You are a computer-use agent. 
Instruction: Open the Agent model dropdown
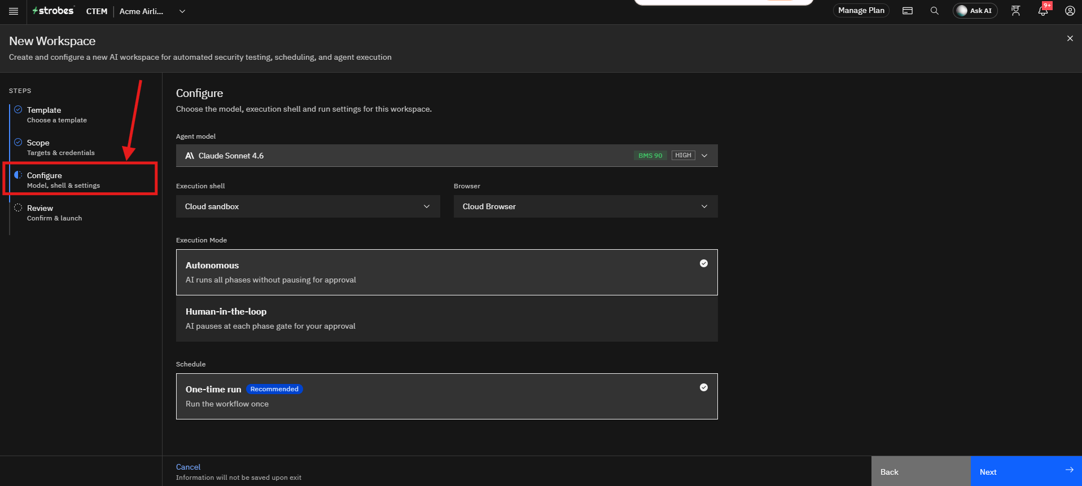pos(446,156)
